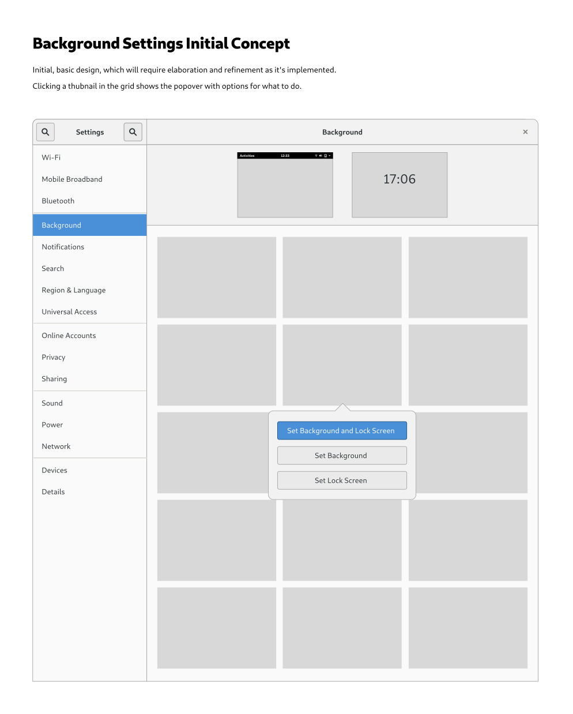The height and width of the screenshot is (714, 573).
Task: Go to Notifications settings
Action: tap(63, 247)
